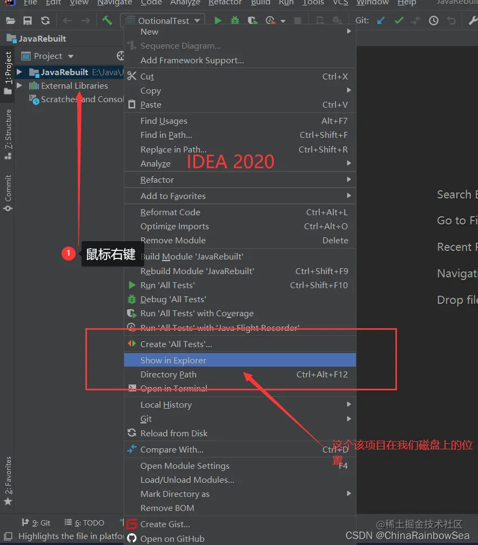Click Open Module Settings menu entry
Screen dimensions: 478x545
(x=240, y=466)
